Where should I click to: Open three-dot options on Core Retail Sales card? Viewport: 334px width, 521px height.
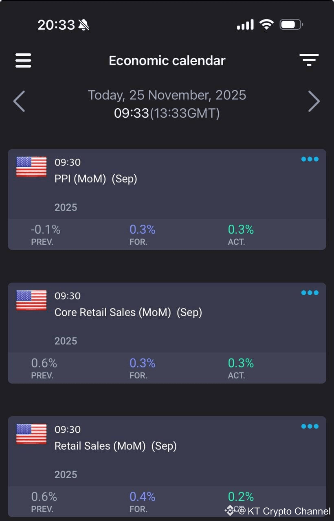(310, 293)
